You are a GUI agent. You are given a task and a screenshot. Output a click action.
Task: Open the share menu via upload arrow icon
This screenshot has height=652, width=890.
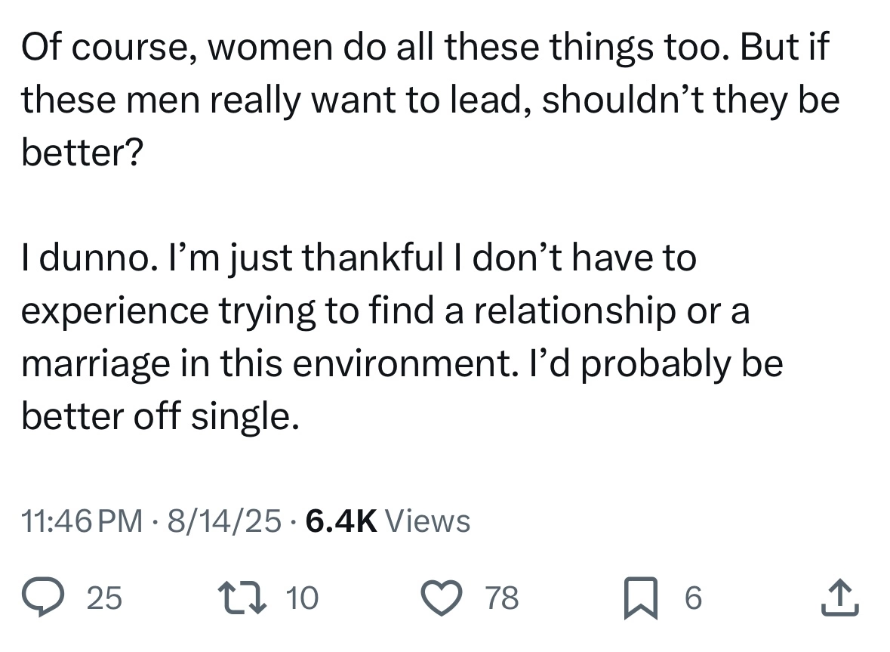[840, 597]
